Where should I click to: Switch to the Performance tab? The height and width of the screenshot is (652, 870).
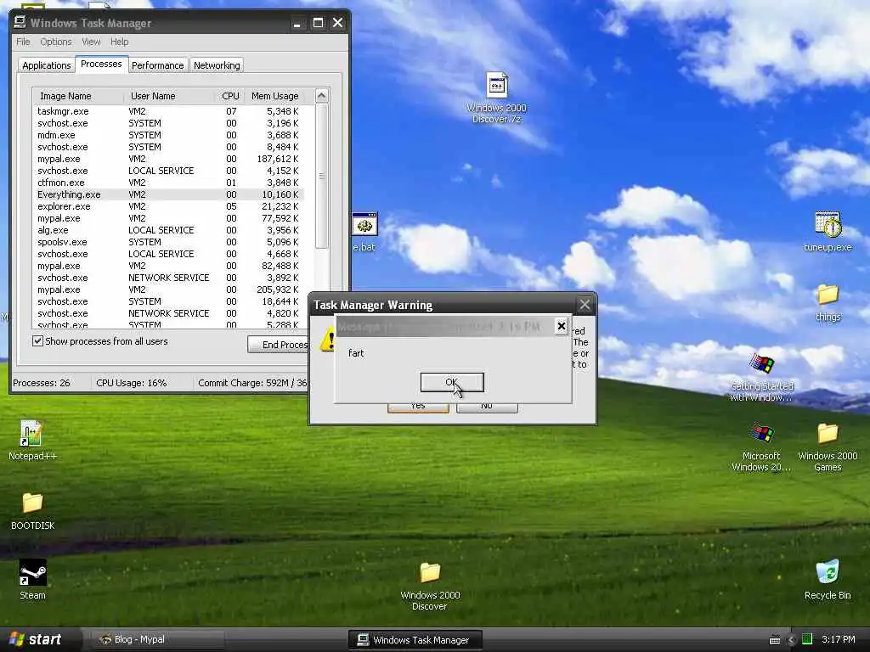[157, 65]
